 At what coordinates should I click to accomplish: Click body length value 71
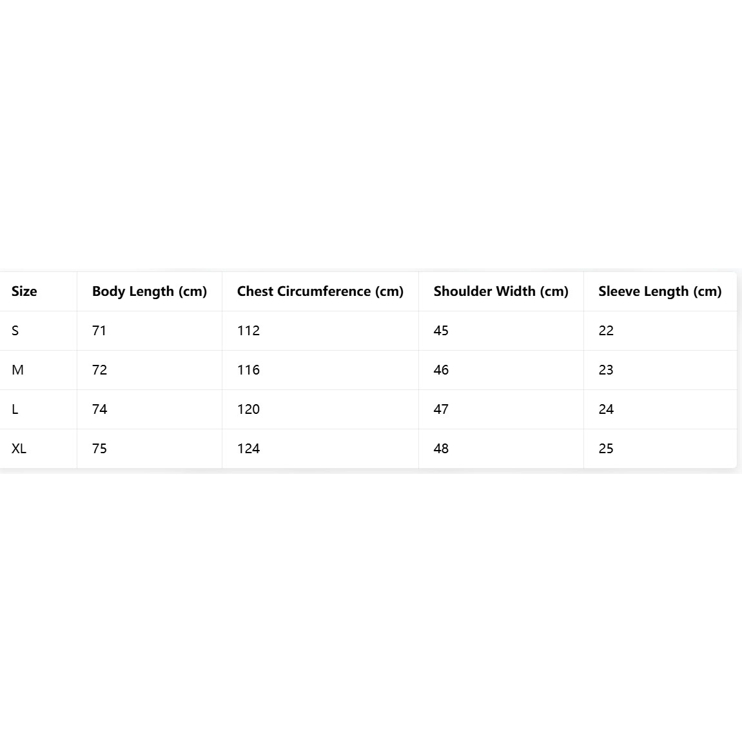(99, 331)
